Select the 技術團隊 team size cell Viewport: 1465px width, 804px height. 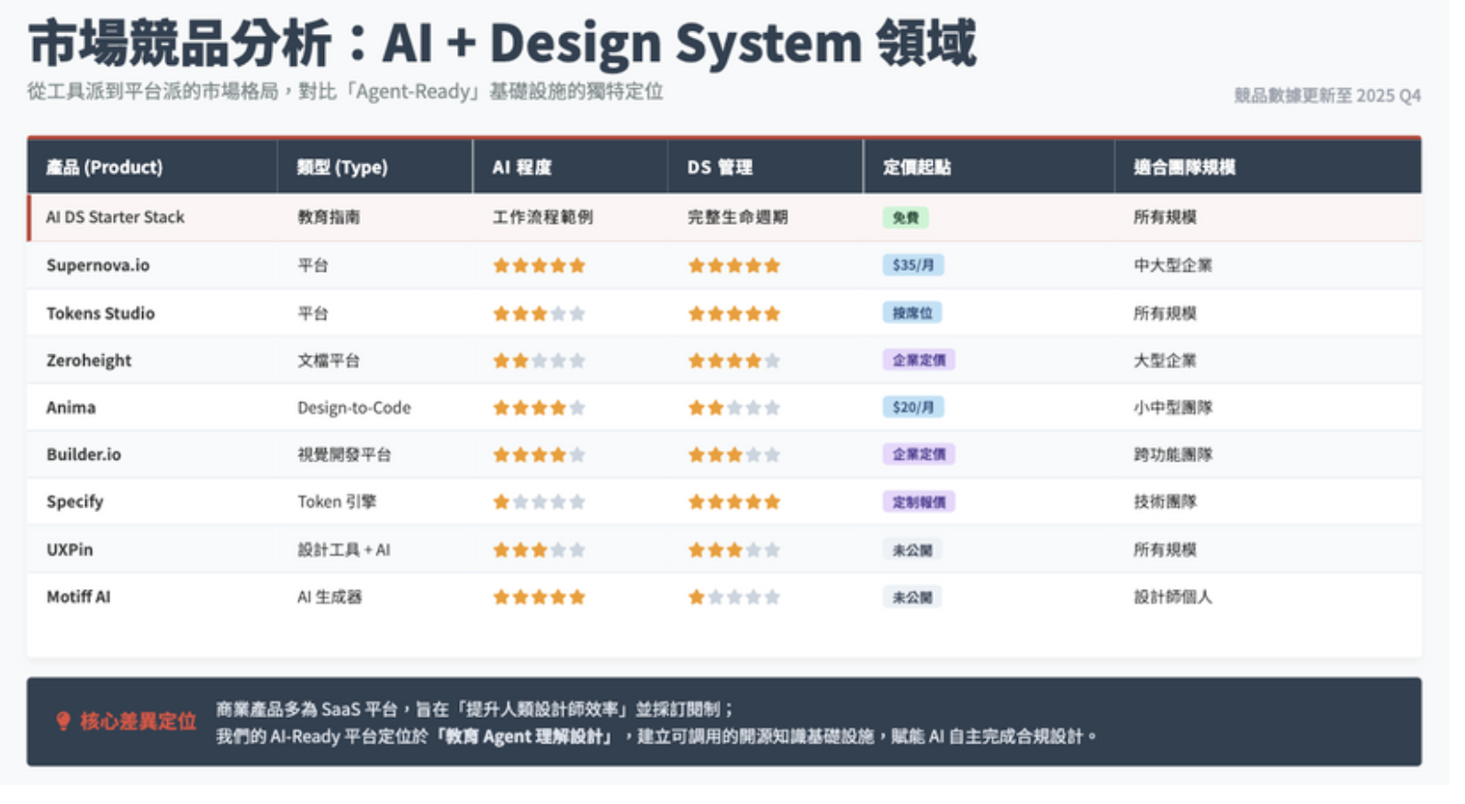click(x=1165, y=502)
